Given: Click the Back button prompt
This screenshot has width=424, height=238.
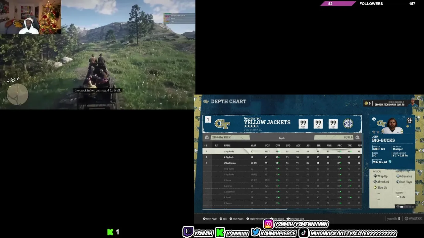Looking at the screenshot, I should pos(223,219).
